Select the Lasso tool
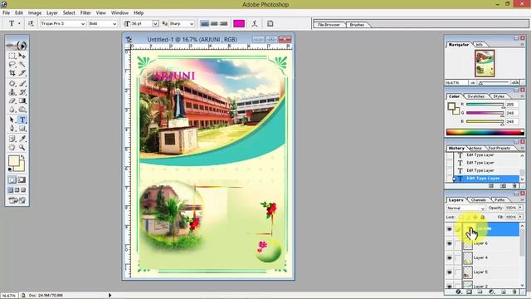 pyautogui.click(x=12, y=65)
